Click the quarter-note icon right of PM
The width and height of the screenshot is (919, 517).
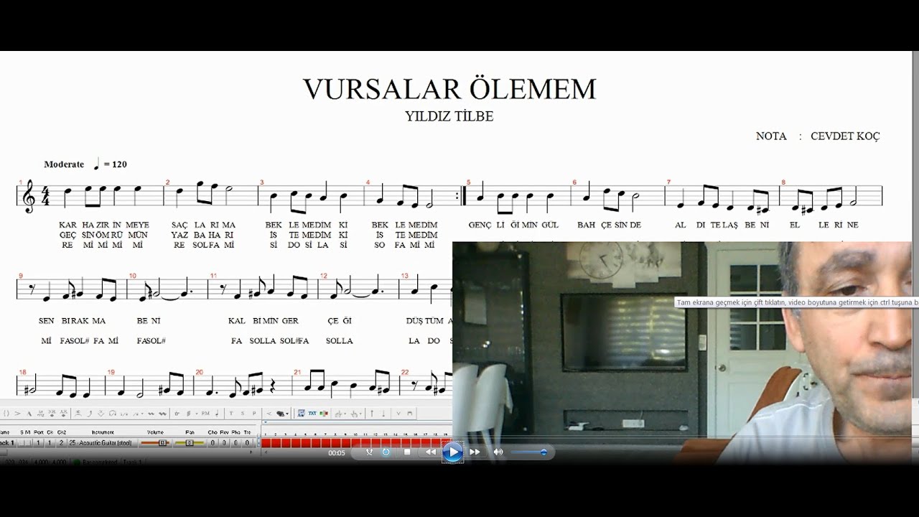(x=218, y=414)
